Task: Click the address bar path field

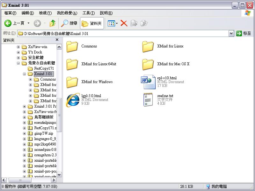Action: click(x=123, y=34)
